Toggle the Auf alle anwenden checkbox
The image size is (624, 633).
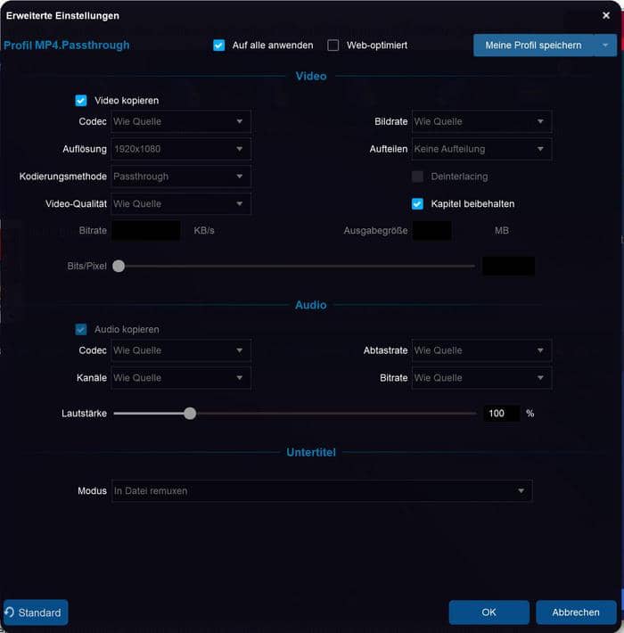219,45
